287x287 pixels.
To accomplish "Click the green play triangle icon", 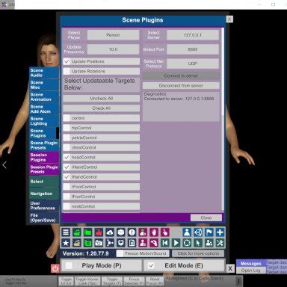I will pos(176,243).
